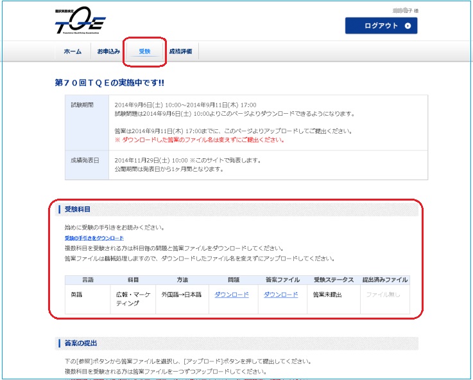Click the ファイル無し cell

385,299
